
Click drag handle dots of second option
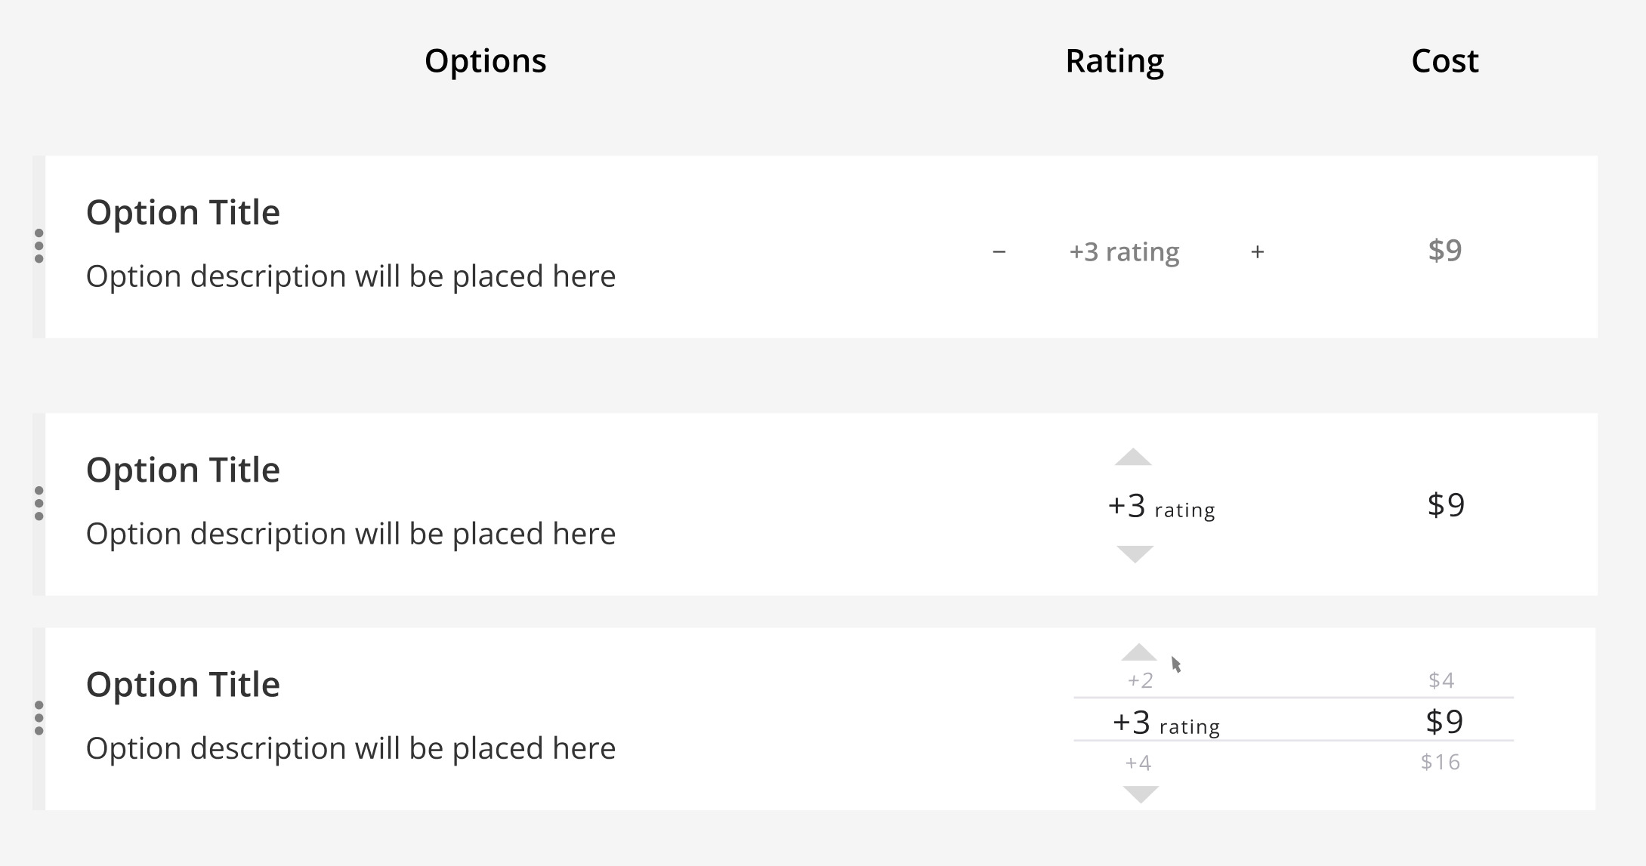click(x=39, y=504)
